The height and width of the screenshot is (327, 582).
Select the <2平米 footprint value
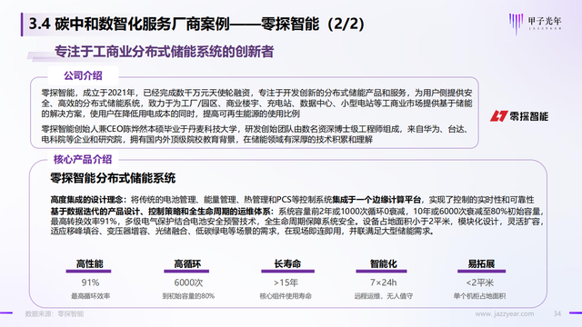click(x=480, y=282)
